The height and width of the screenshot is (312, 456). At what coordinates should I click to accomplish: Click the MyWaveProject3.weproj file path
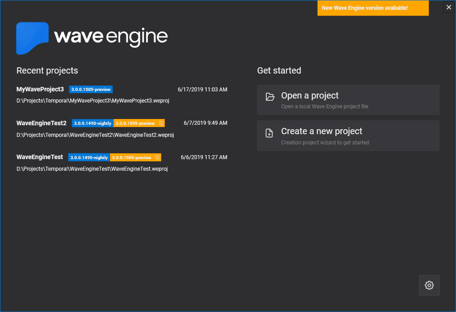(x=93, y=101)
